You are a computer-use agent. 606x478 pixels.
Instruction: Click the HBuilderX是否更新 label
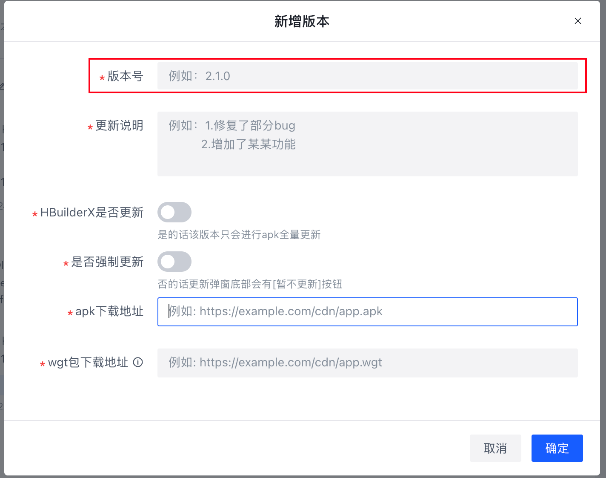point(92,212)
